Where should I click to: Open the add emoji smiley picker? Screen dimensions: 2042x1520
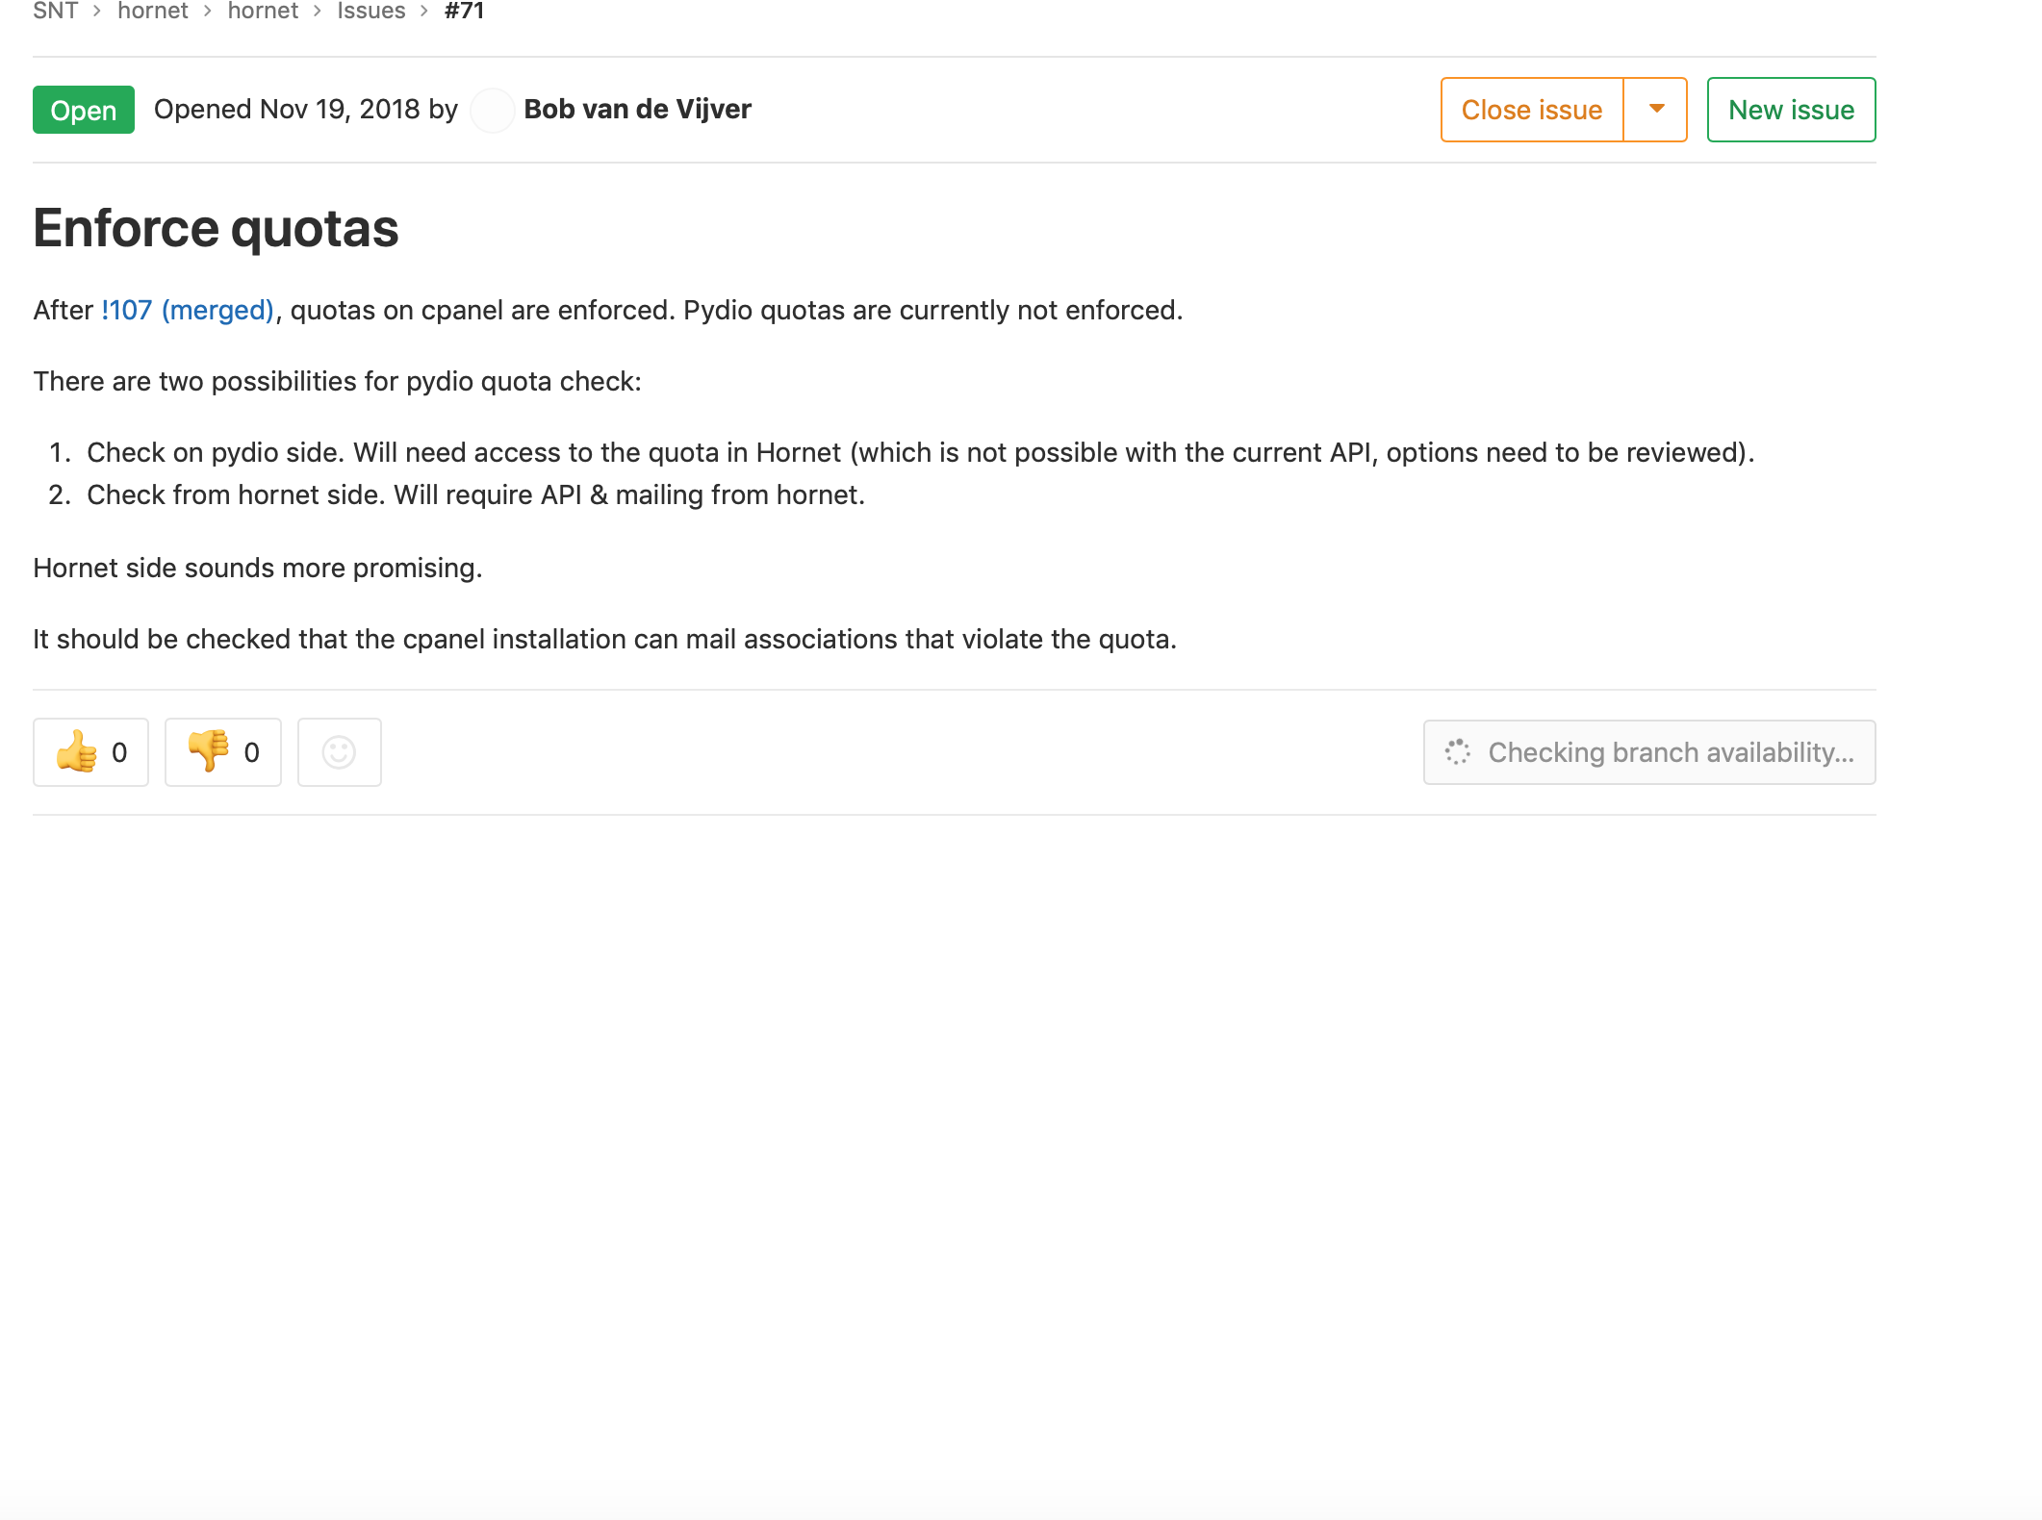tap(339, 752)
